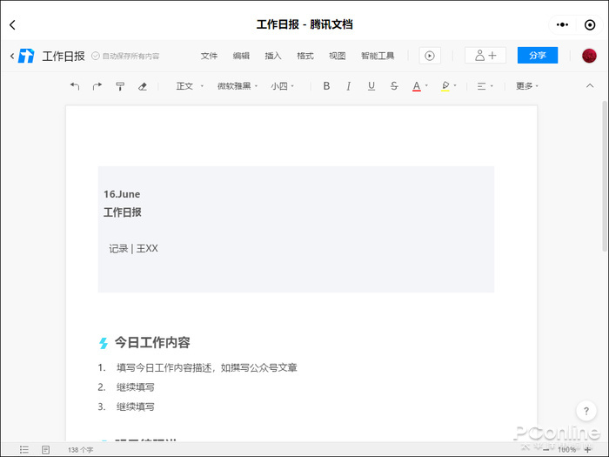
Task: Click the redo arrow icon
Action: pyautogui.click(x=97, y=86)
